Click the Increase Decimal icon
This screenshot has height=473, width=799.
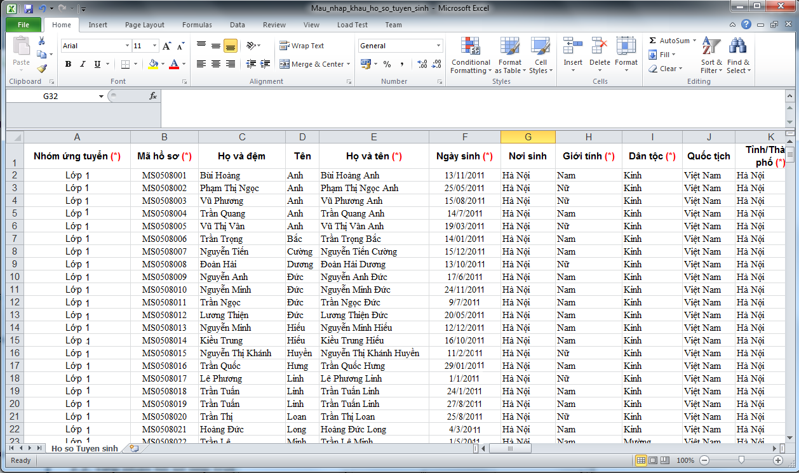tap(422, 64)
